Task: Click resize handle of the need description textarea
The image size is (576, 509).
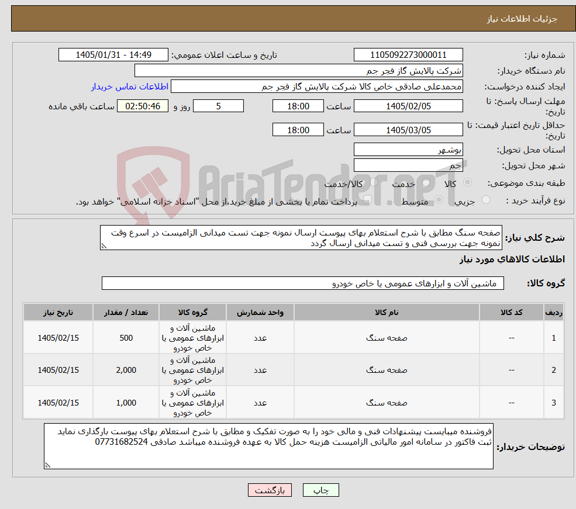Action: (104, 246)
